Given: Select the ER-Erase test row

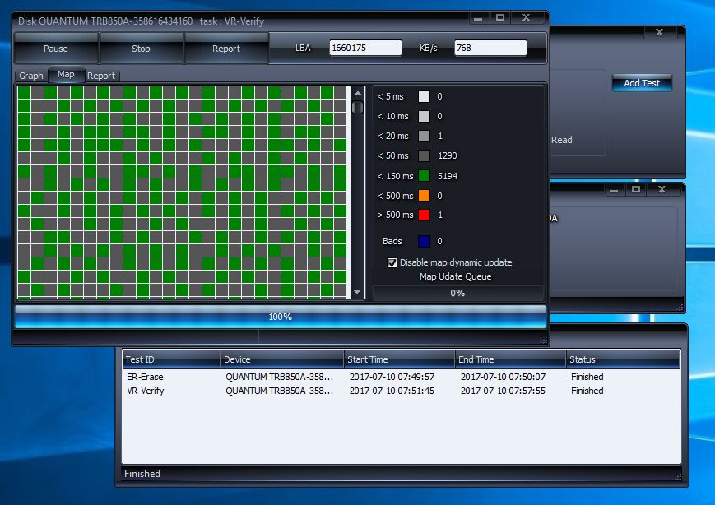Looking at the screenshot, I should [x=402, y=377].
